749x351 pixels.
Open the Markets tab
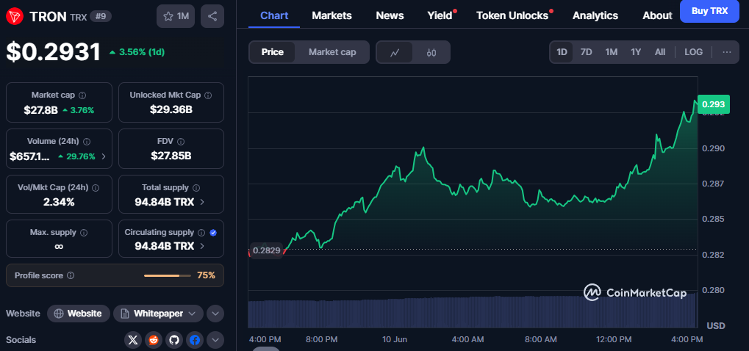click(332, 15)
